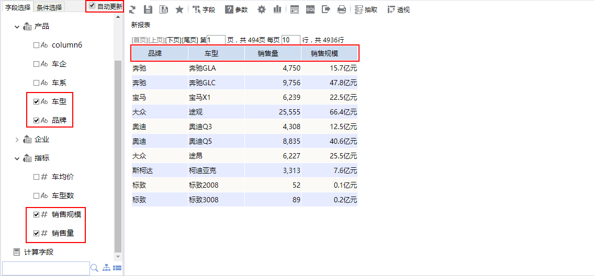Click the star favorite icon
Screen dimensions: 594x276
[x=180, y=10]
